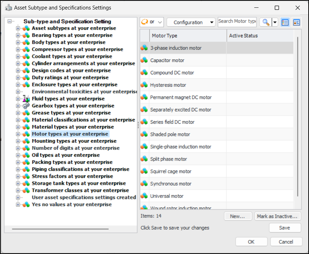Click the Hysteresis motor row icon
The height and width of the screenshot is (254, 309).
click(x=144, y=85)
